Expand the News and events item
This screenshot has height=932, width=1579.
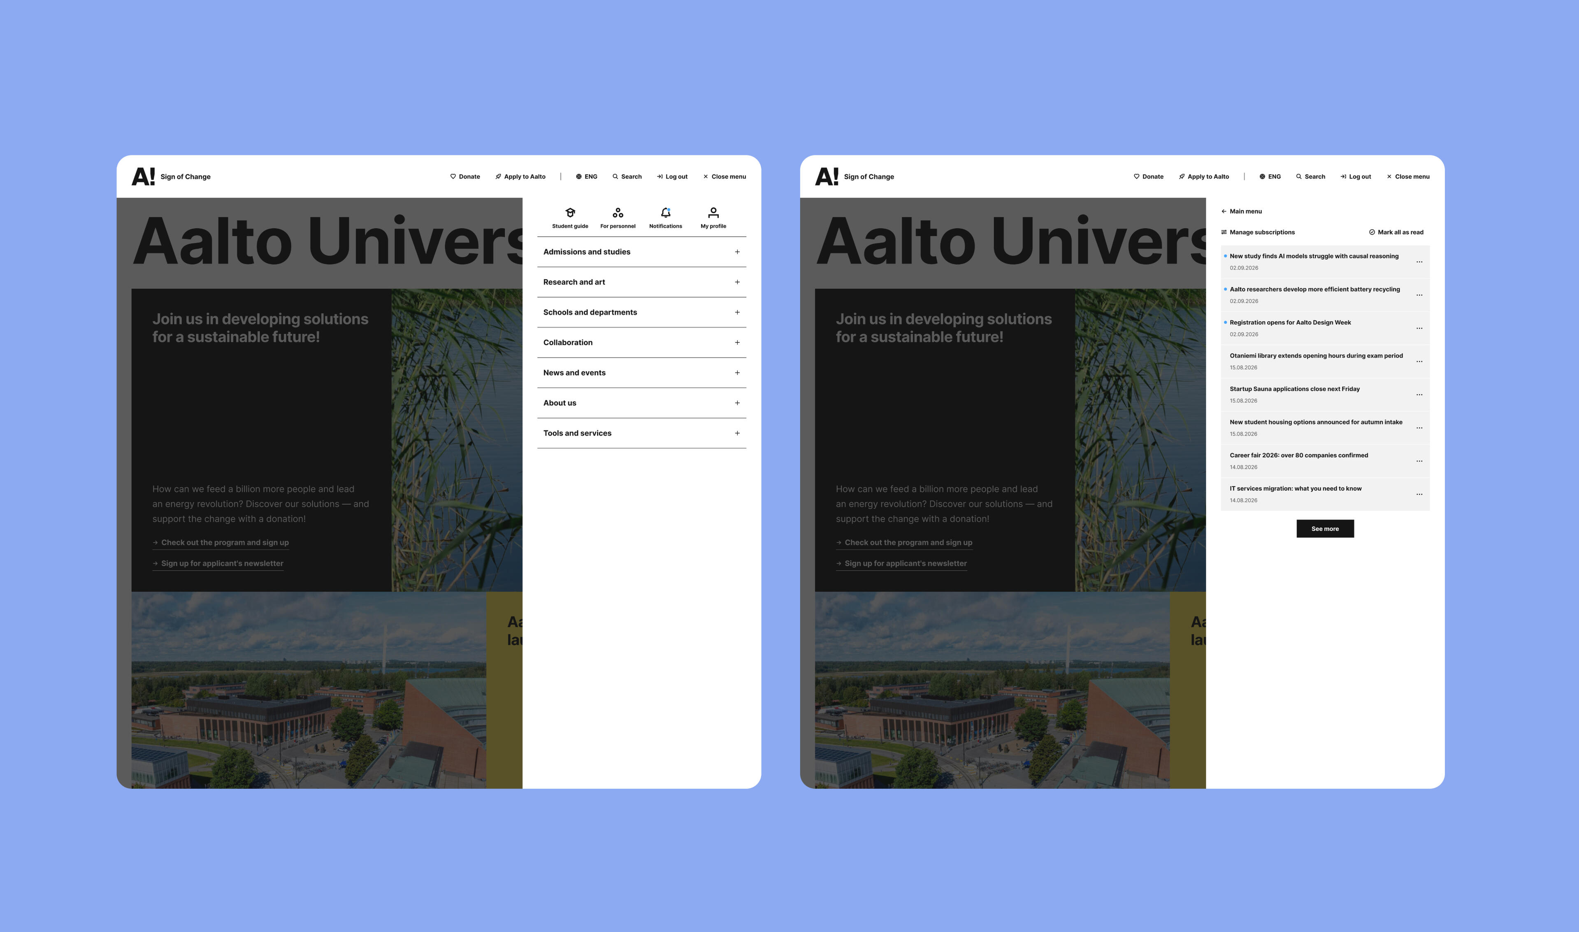tap(642, 373)
